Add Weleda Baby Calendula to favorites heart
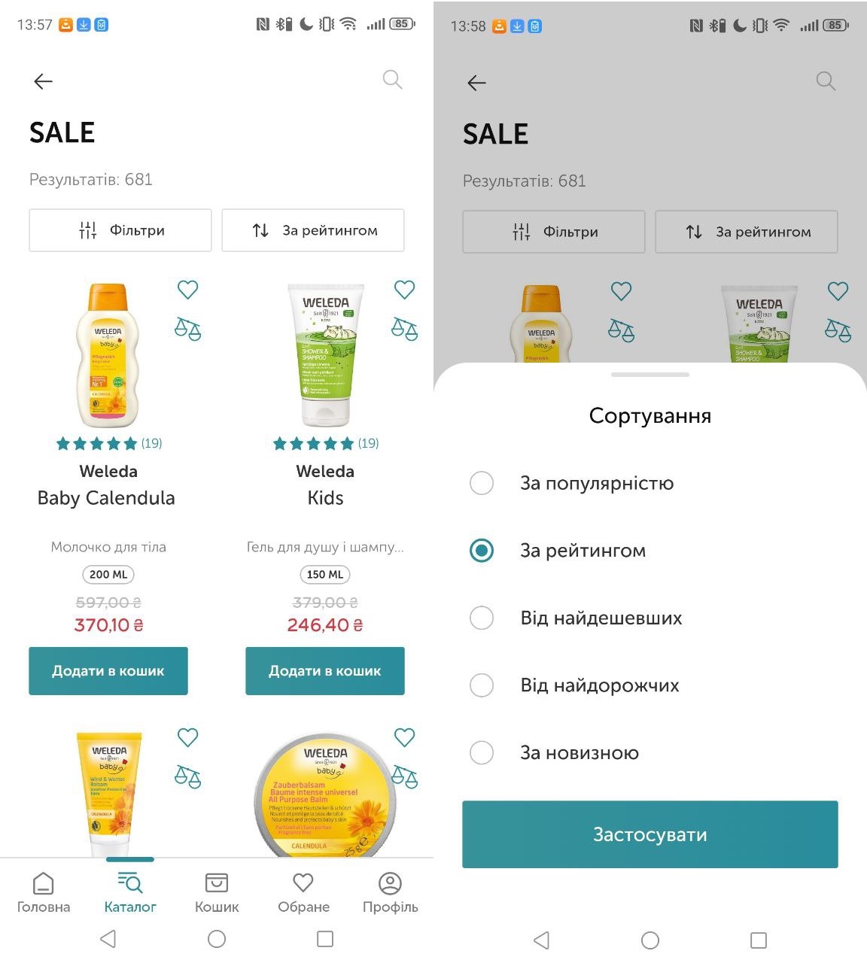 pyautogui.click(x=187, y=290)
